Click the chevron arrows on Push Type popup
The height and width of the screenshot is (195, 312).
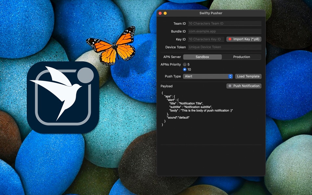(x=231, y=76)
